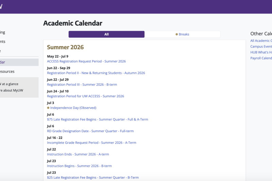
Task: Switch to the Breaks filter tab
Action: pos(182,34)
